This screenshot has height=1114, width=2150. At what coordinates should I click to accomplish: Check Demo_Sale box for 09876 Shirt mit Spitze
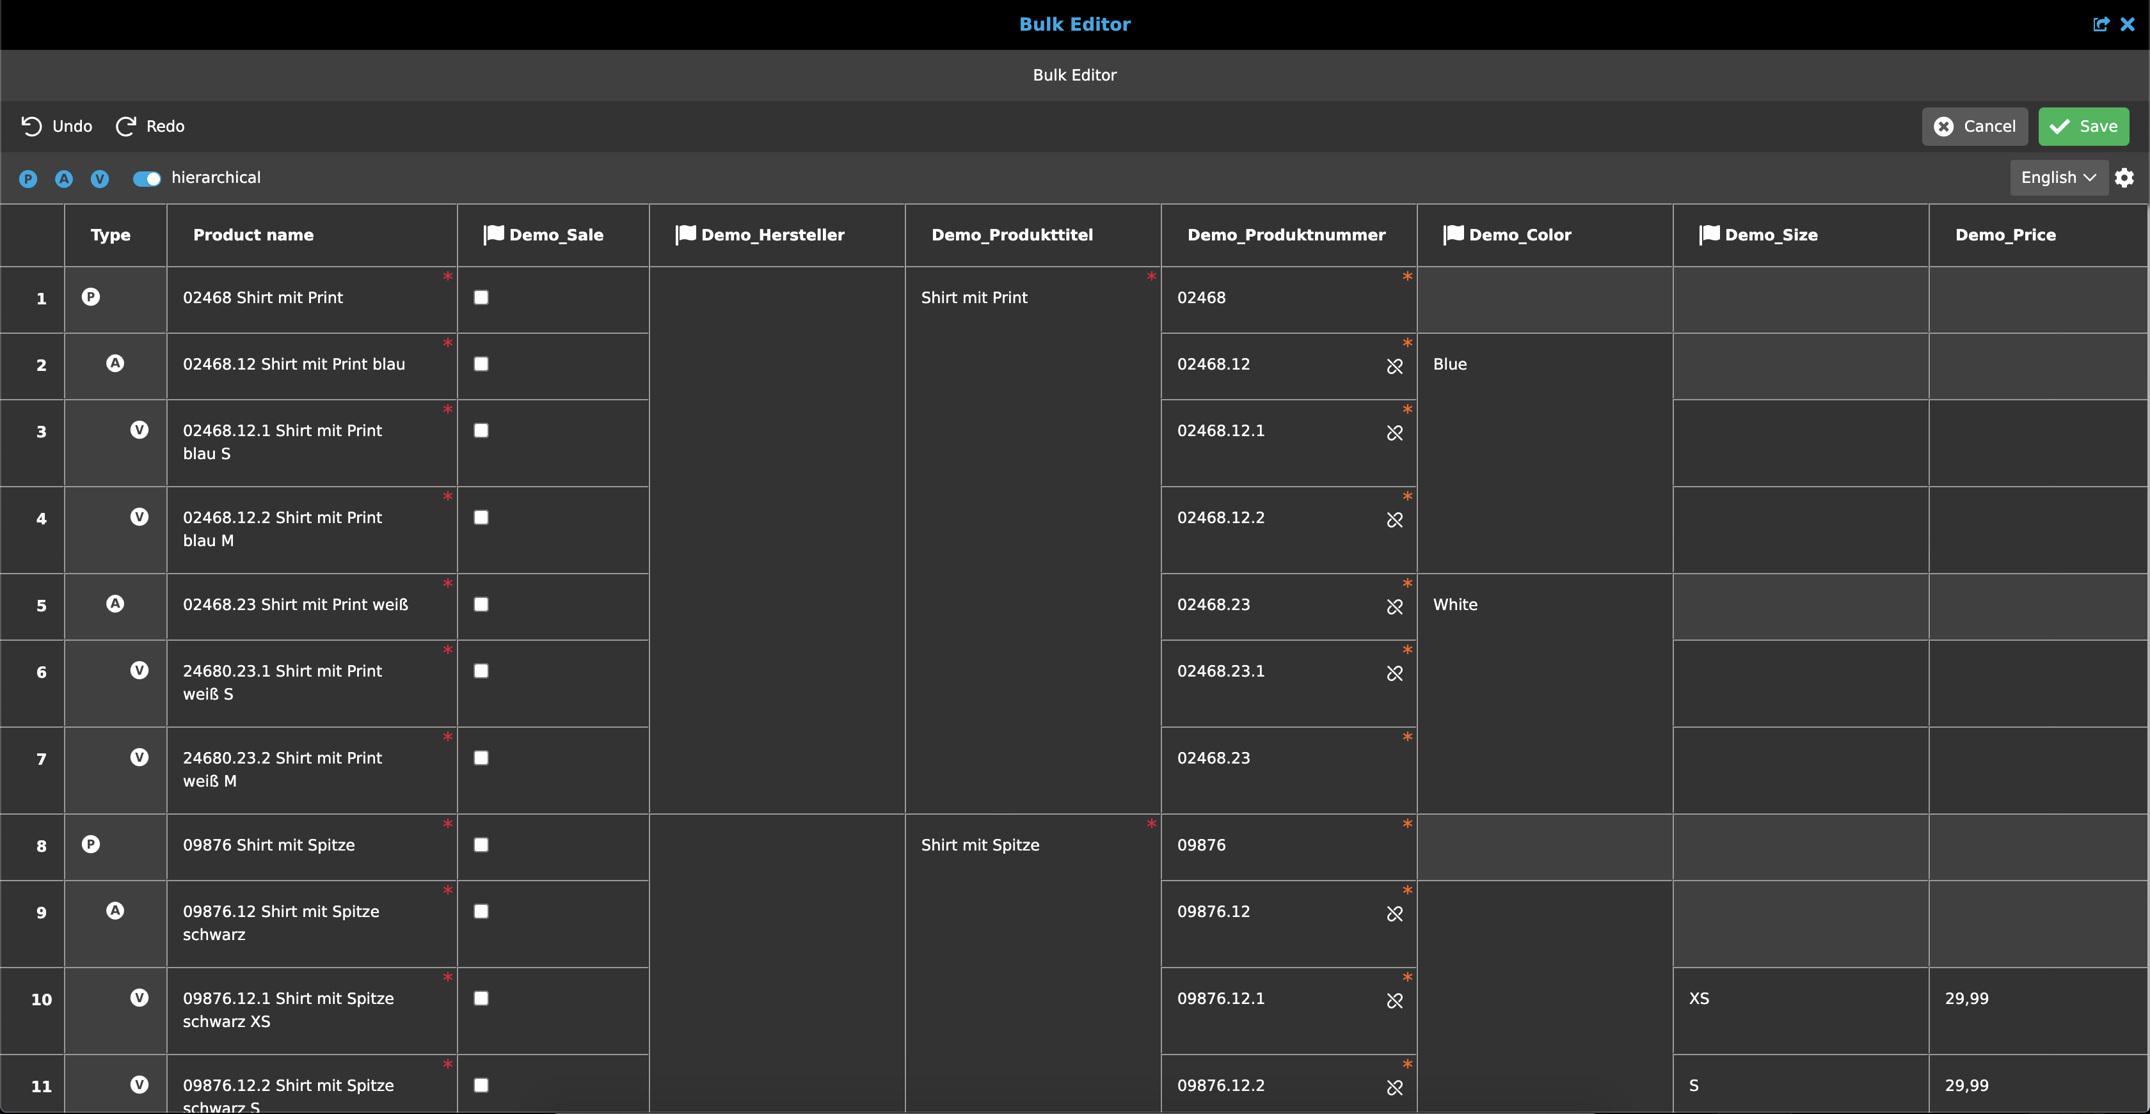(x=481, y=845)
